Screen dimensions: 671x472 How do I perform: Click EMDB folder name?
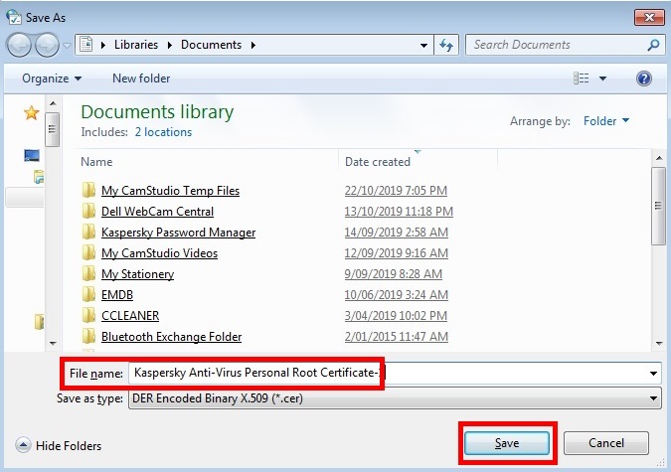pyautogui.click(x=117, y=295)
